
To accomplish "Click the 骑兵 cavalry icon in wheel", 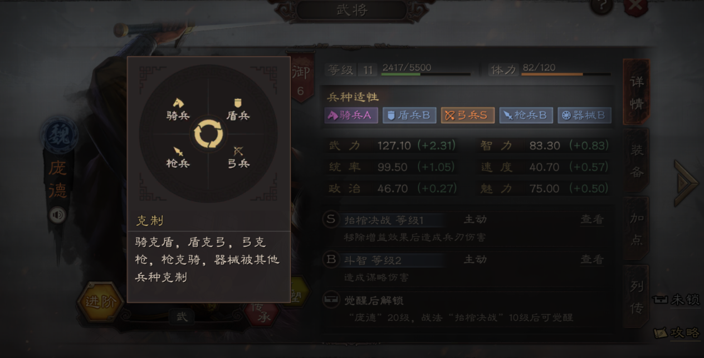I will click(178, 103).
